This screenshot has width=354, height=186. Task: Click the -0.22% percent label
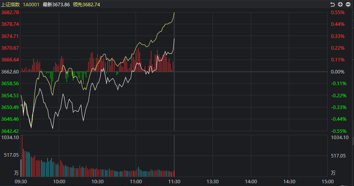click(339, 96)
